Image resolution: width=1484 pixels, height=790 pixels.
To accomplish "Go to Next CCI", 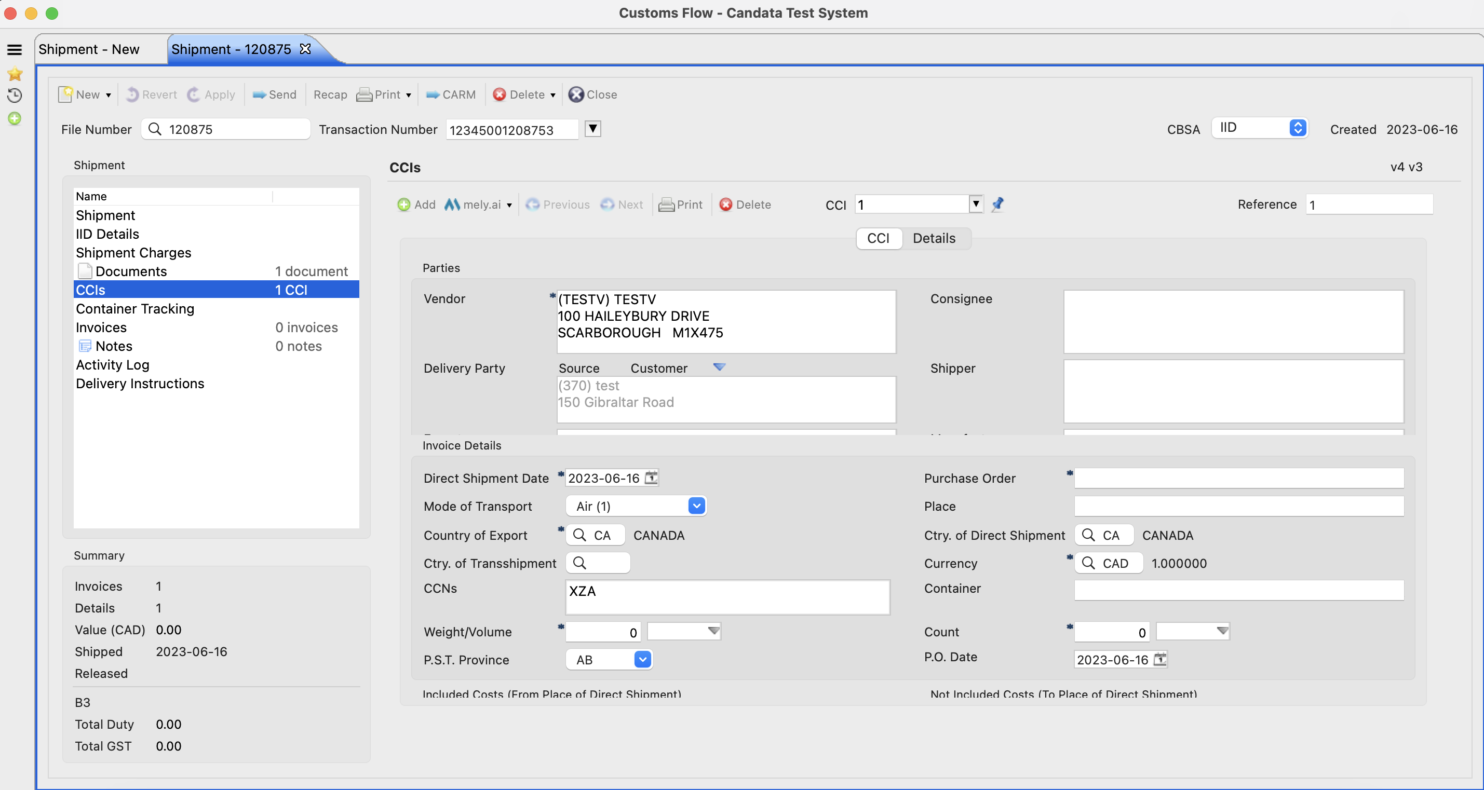I will click(x=622, y=205).
